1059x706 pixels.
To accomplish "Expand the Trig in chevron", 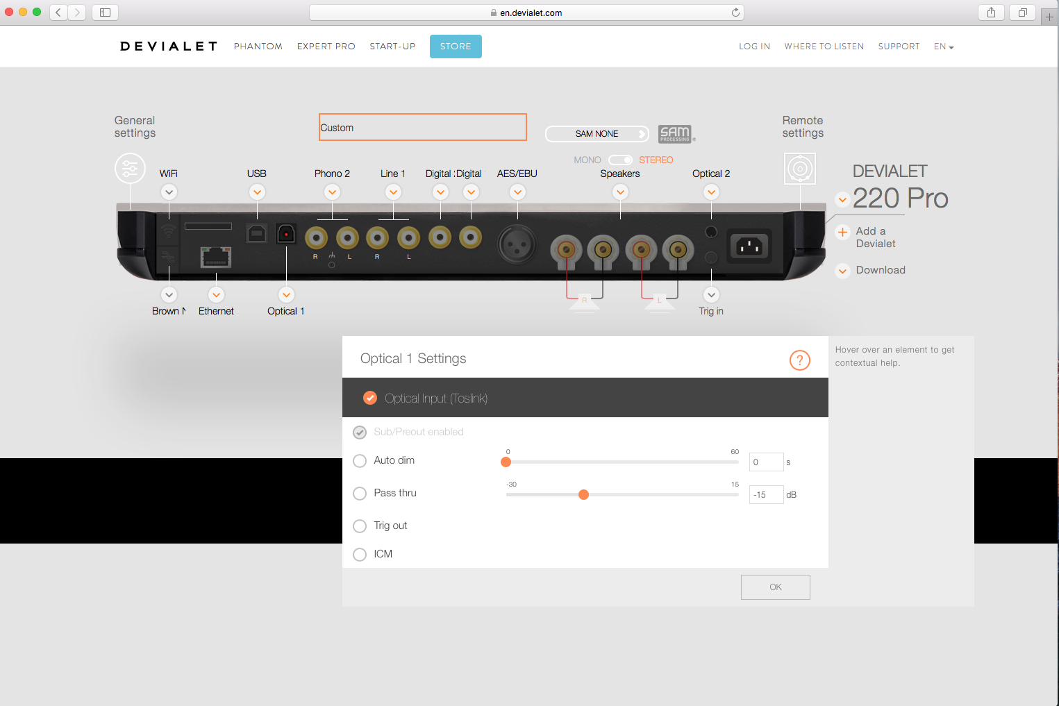I will point(711,295).
